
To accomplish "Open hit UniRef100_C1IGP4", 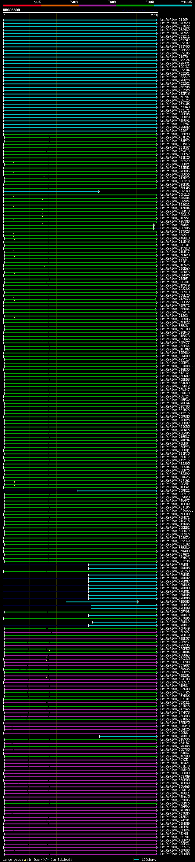I will click(175, 20).
